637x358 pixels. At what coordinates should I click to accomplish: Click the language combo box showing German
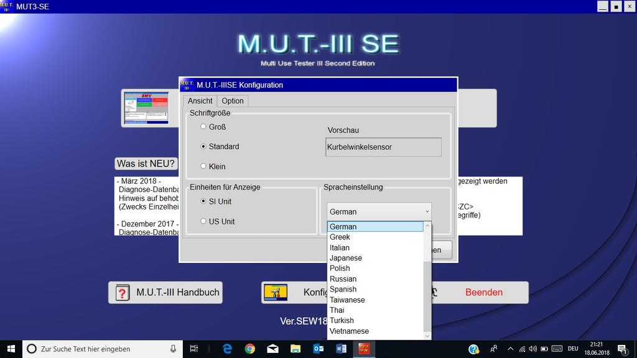(x=379, y=211)
